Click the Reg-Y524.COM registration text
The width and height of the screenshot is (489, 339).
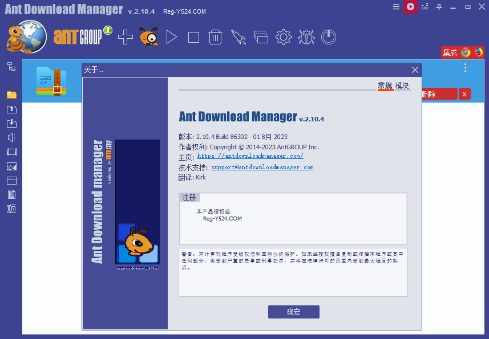tap(223, 219)
